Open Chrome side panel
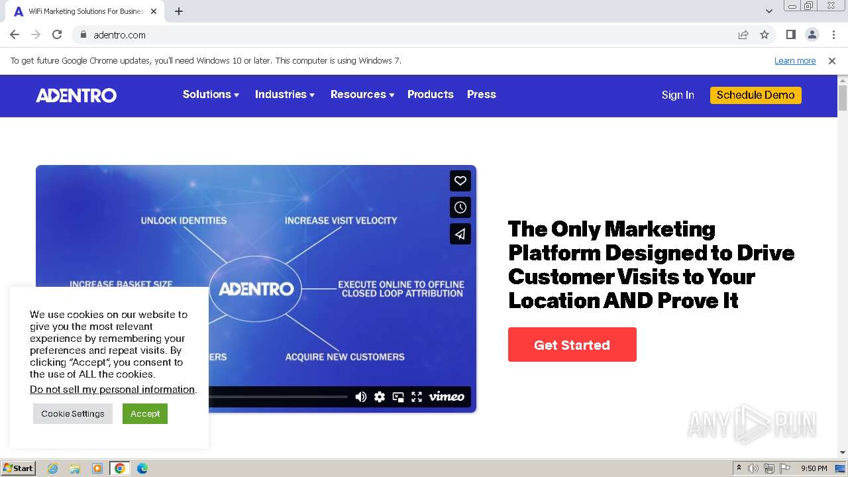 coord(791,34)
